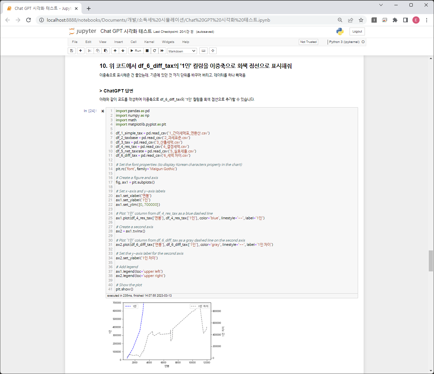Screen dimensions: 434x374
Task: Restart kernel and run all icon
Action: (162, 51)
